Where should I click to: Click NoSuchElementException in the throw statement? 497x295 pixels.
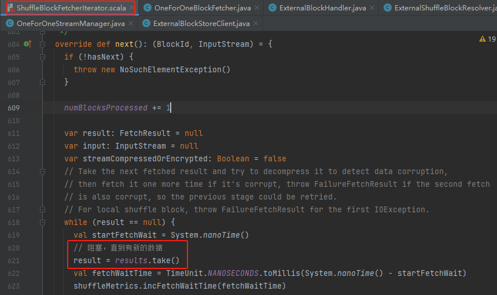tap(171, 69)
